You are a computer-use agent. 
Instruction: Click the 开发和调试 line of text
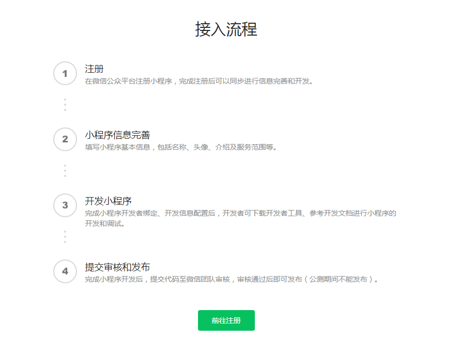click(x=105, y=223)
